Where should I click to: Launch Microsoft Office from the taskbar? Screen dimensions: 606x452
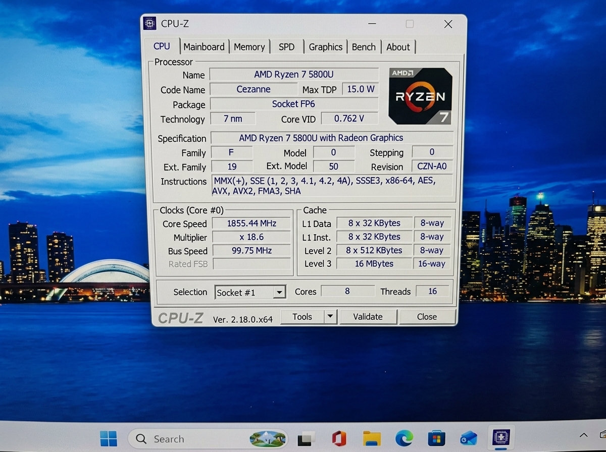[x=339, y=438]
